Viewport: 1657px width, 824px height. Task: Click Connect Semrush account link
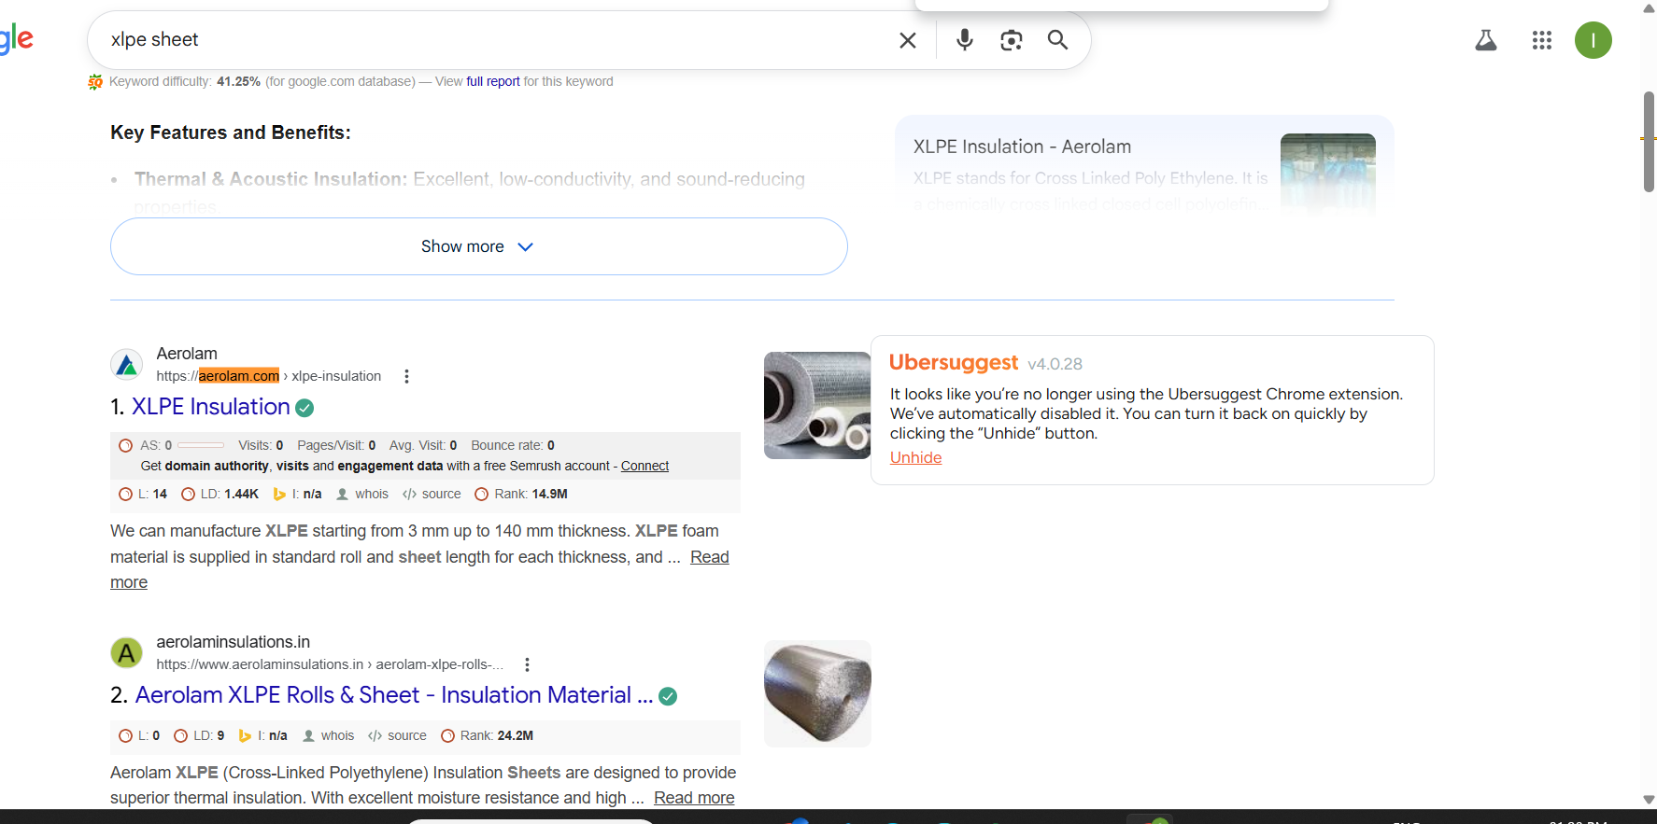644,466
